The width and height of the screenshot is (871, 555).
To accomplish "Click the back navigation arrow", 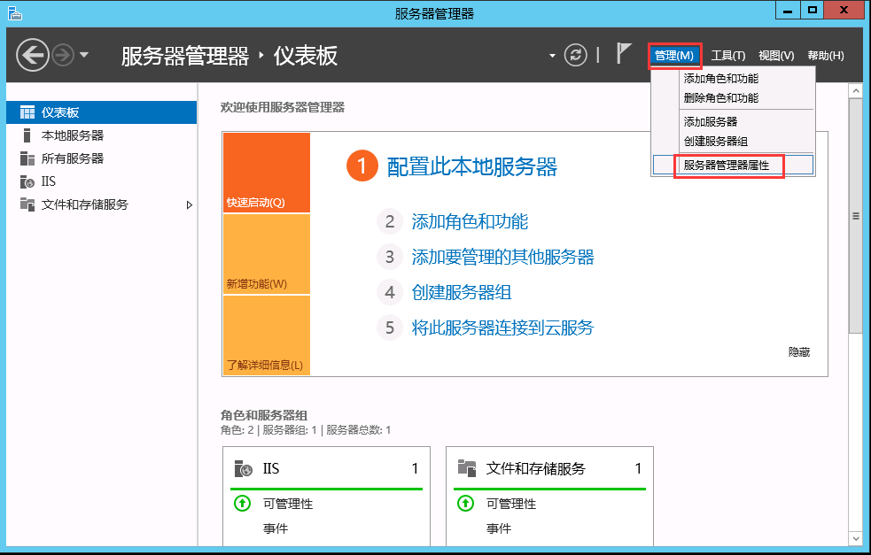I will [x=33, y=54].
